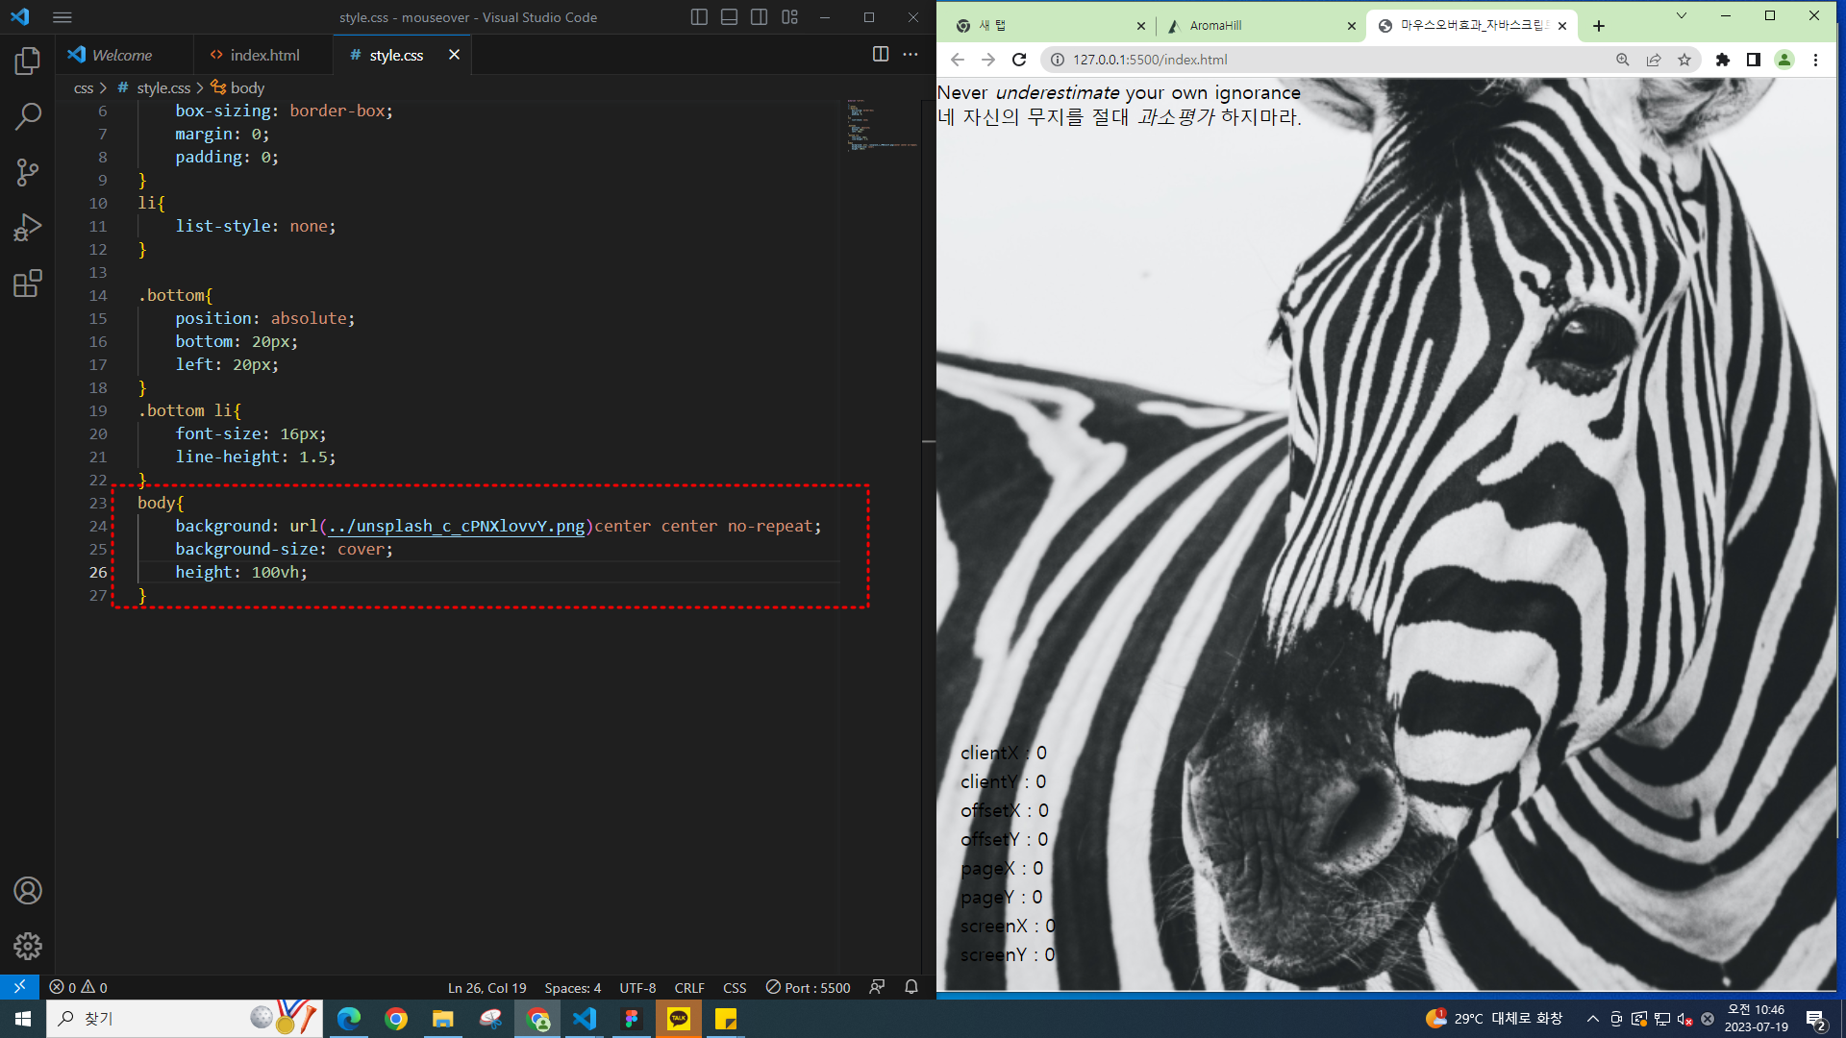Toggle the primary side bar layout button
1846x1038 pixels.
point(699,17)
